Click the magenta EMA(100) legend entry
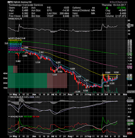135x138 pixels. [15, 50]
